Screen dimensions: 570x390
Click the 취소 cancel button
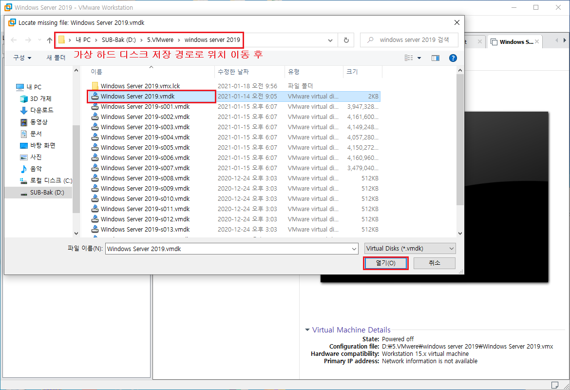435,263
